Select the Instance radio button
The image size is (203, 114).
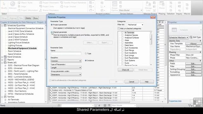(86, 60)
